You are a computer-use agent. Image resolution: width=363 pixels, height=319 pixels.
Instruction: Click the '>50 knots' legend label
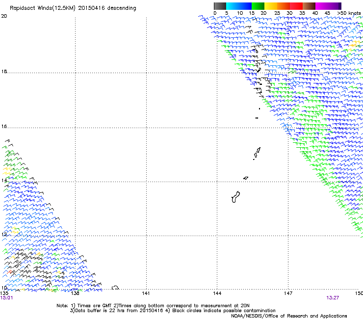pyautogui.click(x=349, y=13)
